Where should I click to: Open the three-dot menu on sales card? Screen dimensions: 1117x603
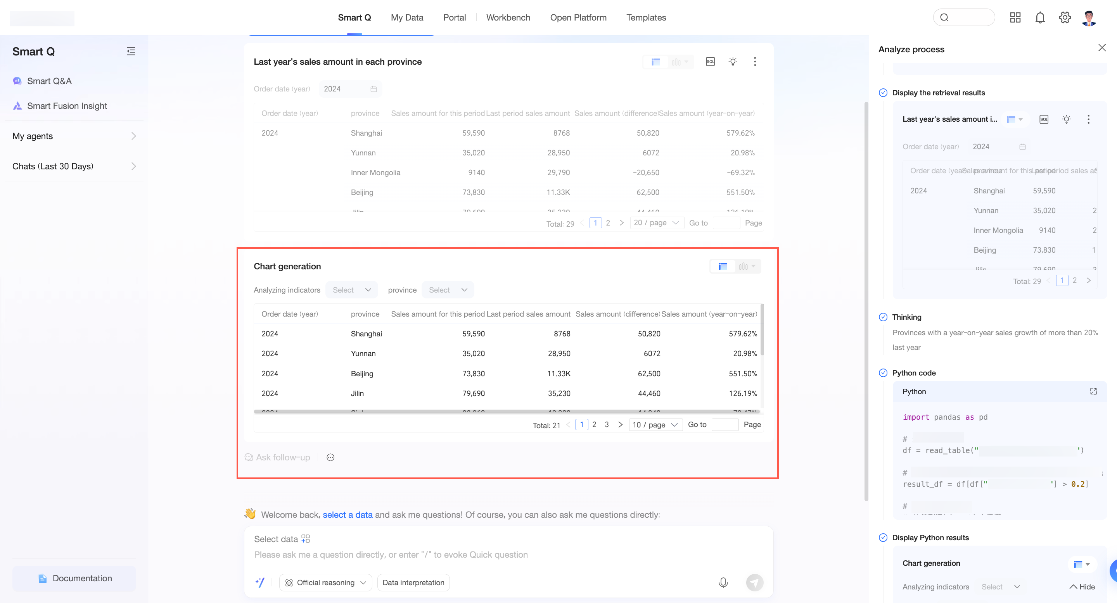coord(754,62)
